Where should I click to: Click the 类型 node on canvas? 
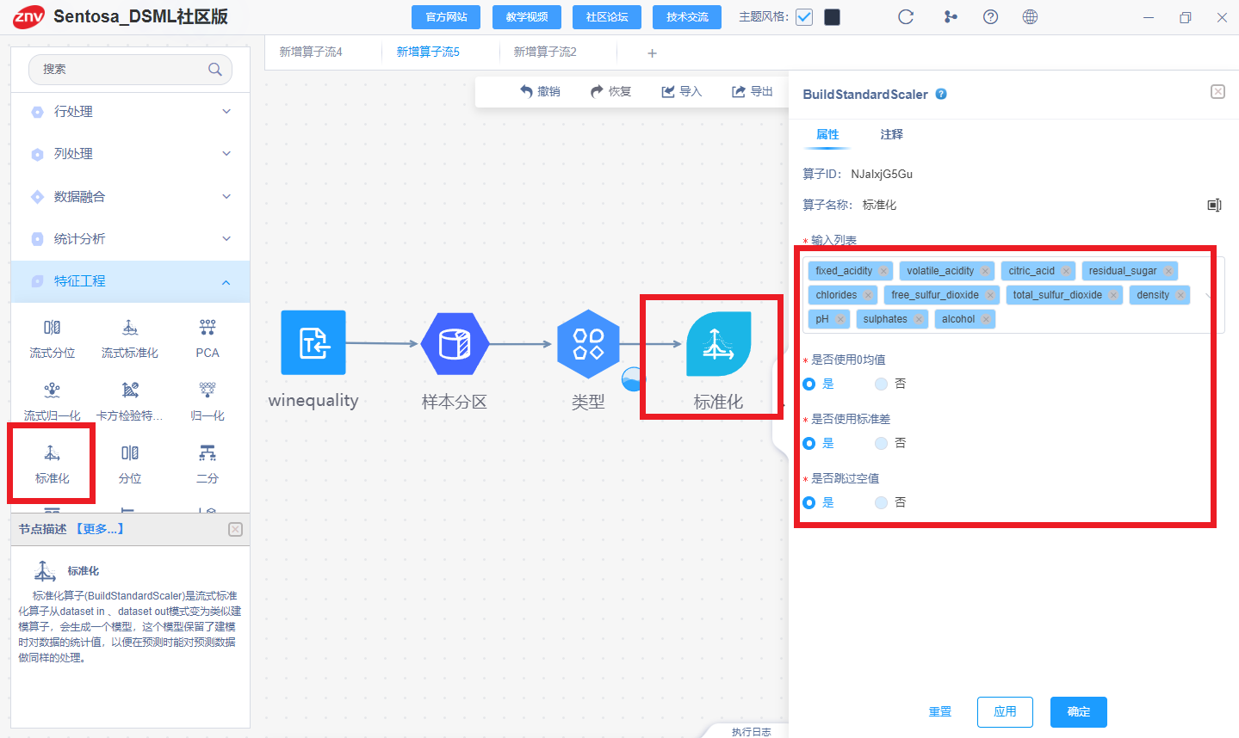(588, 344)
